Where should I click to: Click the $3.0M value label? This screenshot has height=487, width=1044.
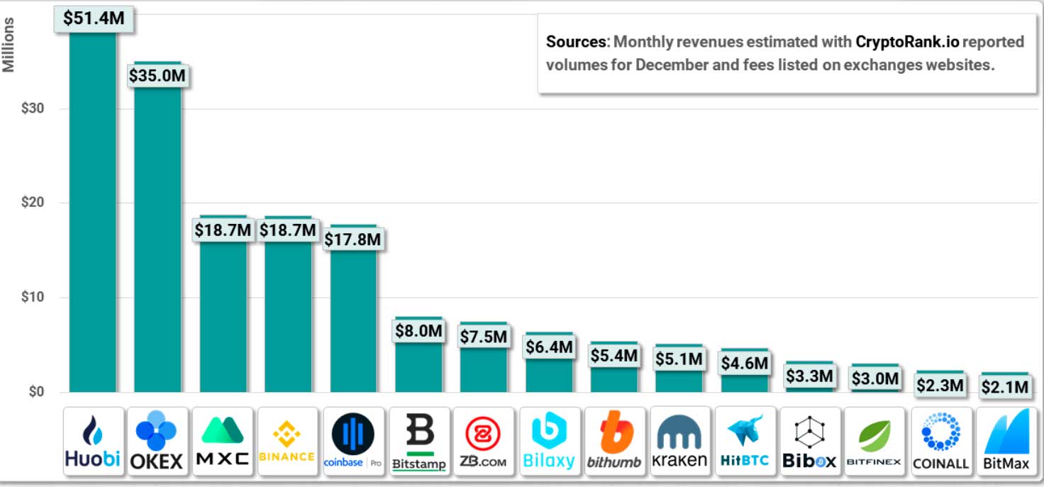[x=874, y=379]
